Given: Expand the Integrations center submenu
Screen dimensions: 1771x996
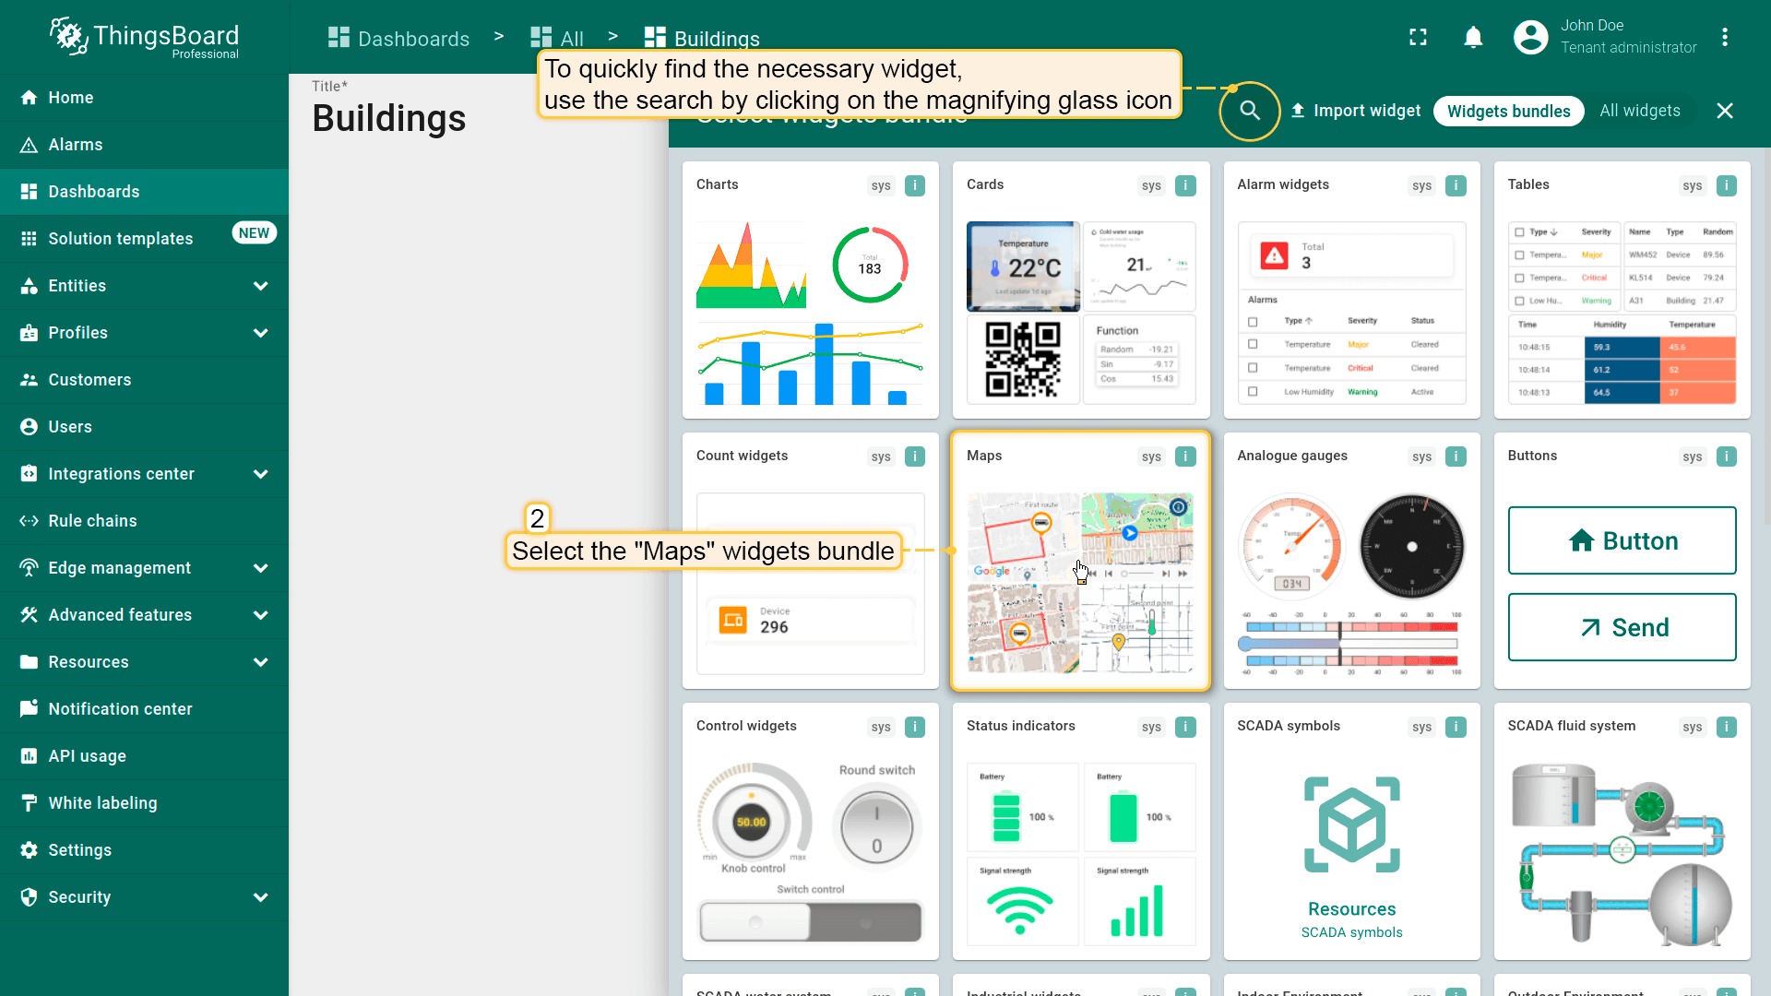Looking at the screenshot, I should tap(261, 474).
